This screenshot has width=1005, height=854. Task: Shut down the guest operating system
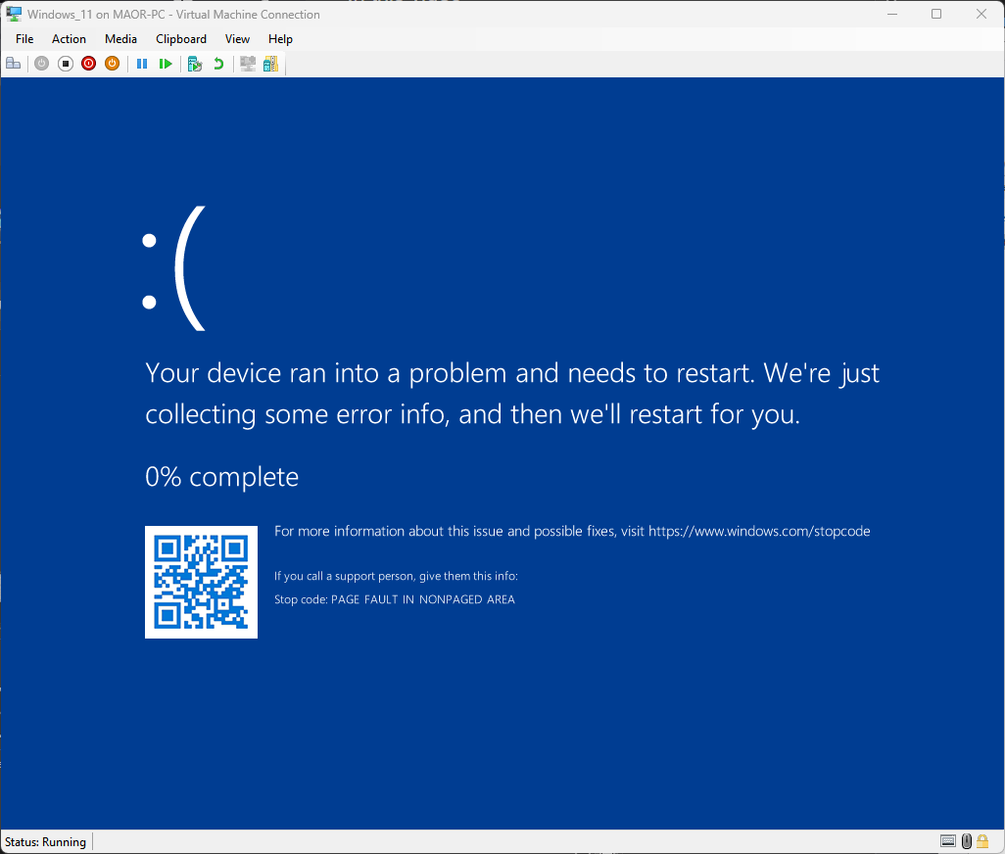click(x=88, y=63)
